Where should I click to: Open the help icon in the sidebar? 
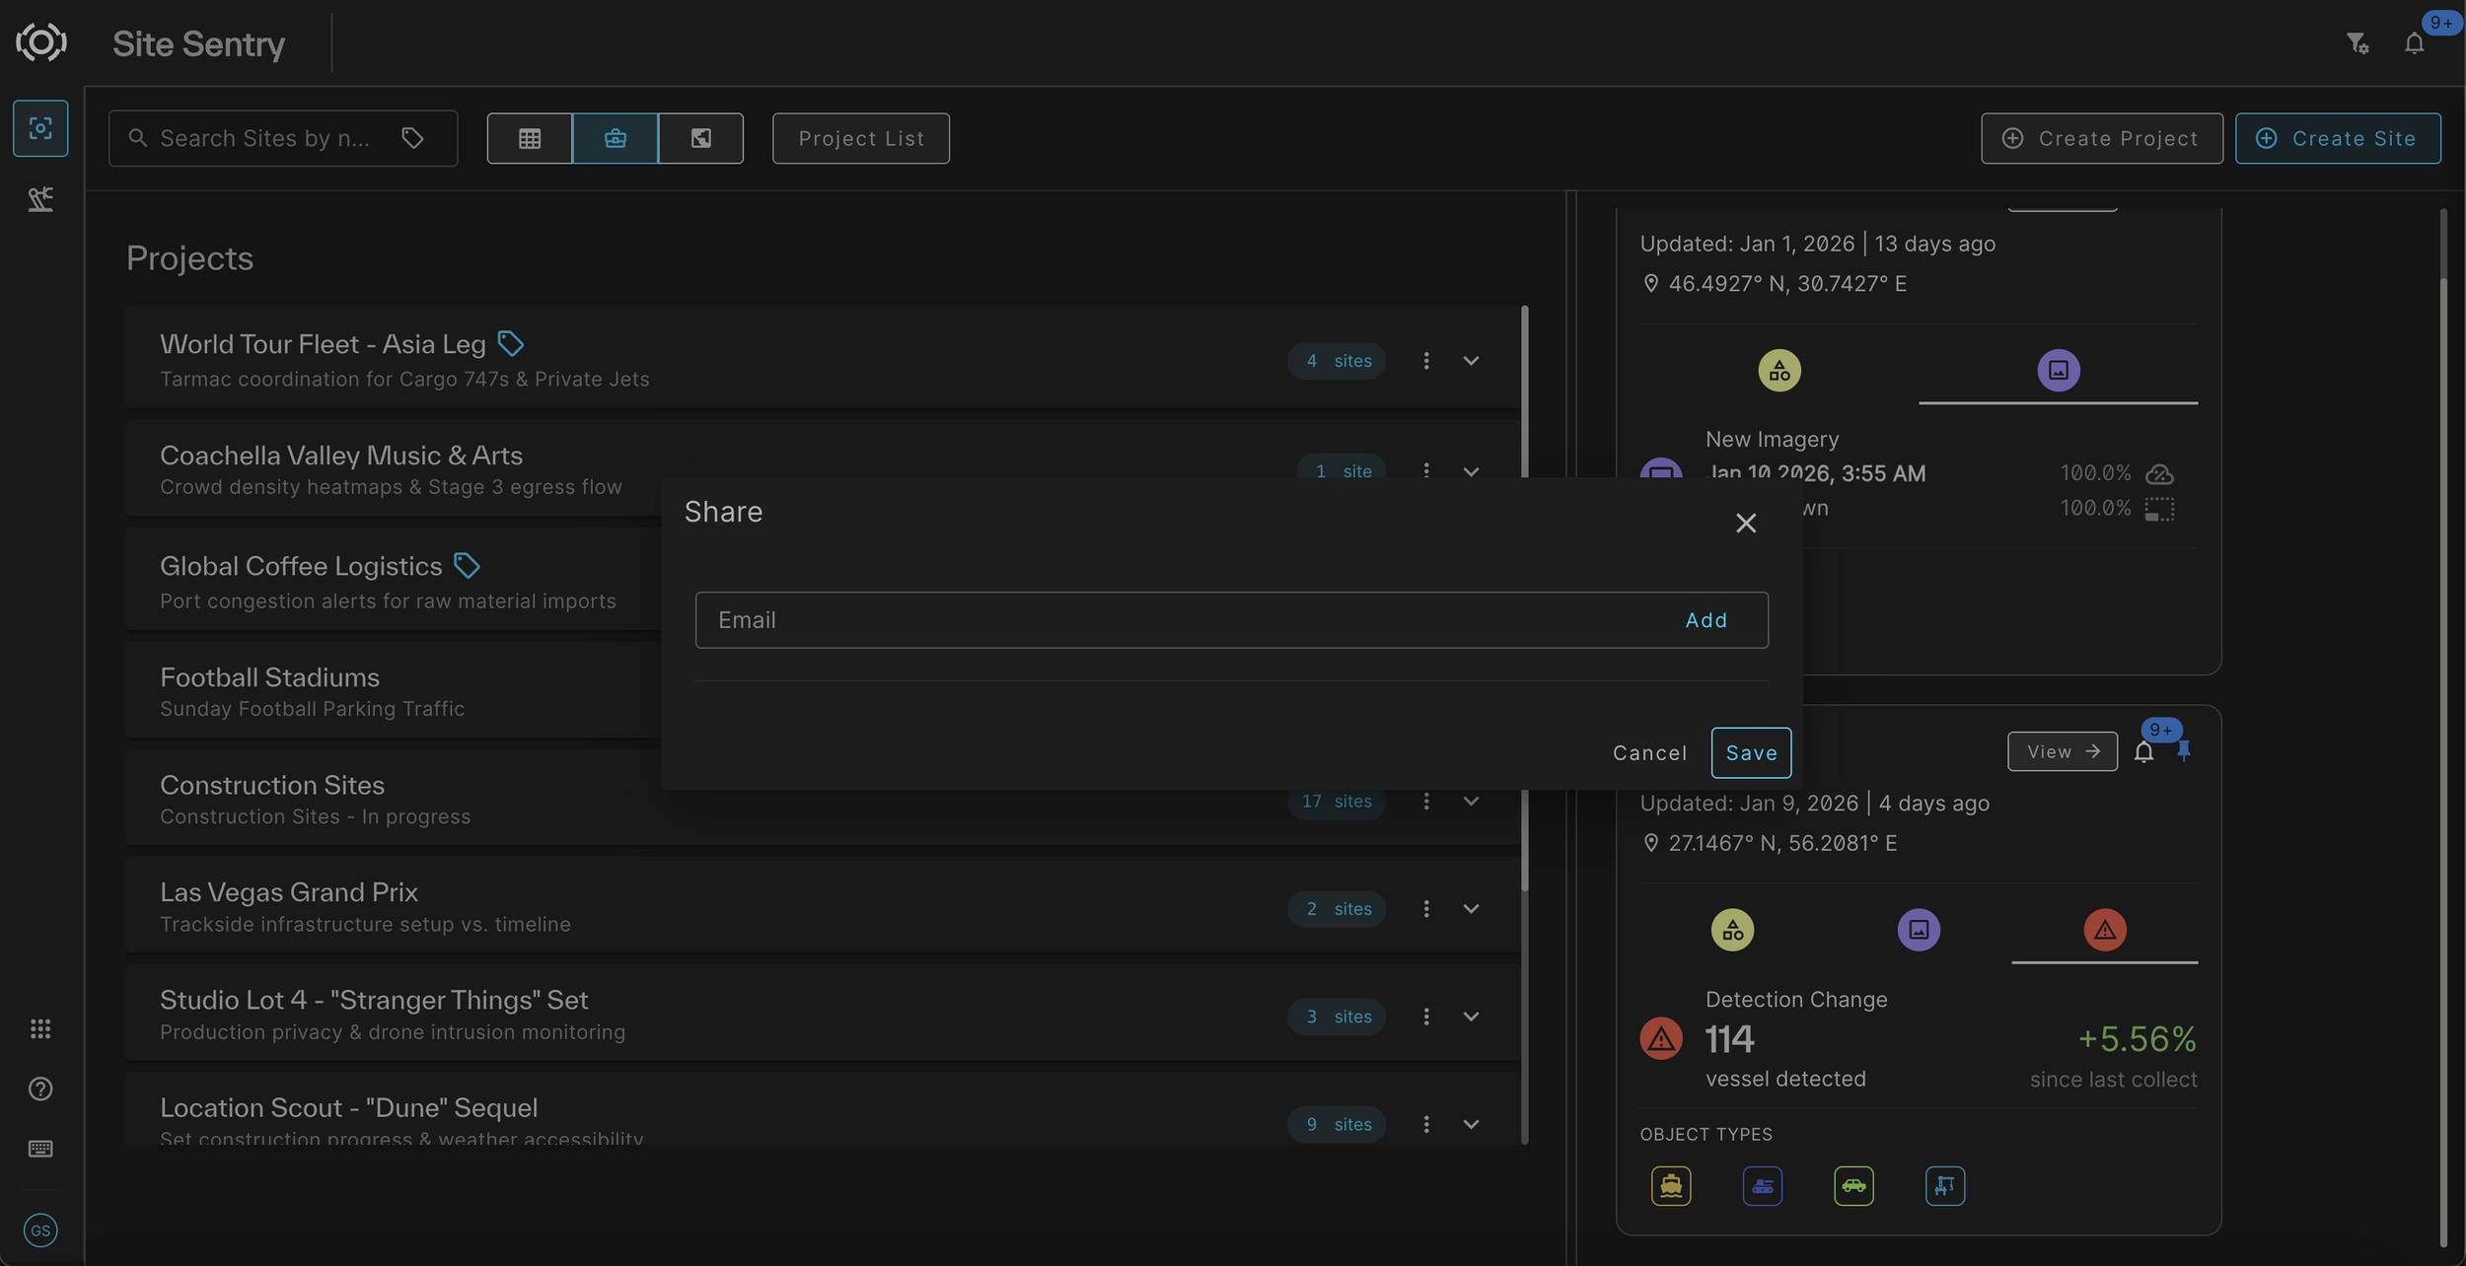[x=39, y=1089]
